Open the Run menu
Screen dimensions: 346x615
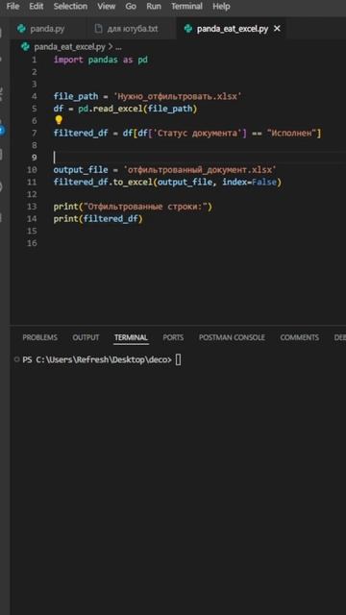(x=154, y=7)
